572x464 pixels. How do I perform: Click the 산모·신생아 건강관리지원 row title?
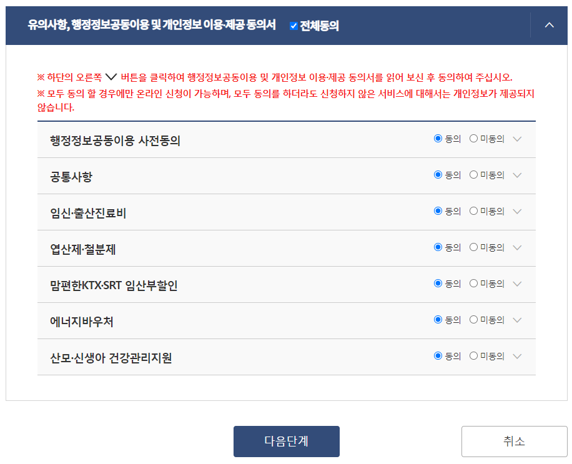(x=111, y=358)
